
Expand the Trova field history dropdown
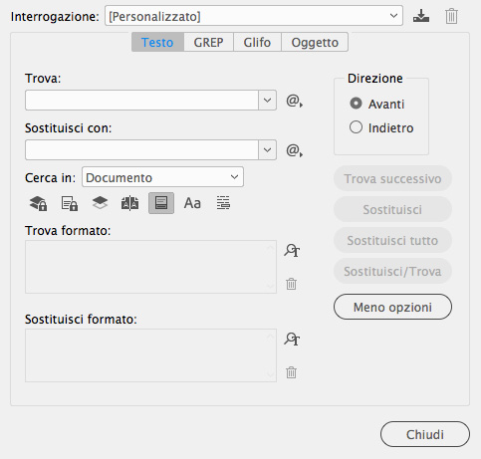click(x=268, y=100)
